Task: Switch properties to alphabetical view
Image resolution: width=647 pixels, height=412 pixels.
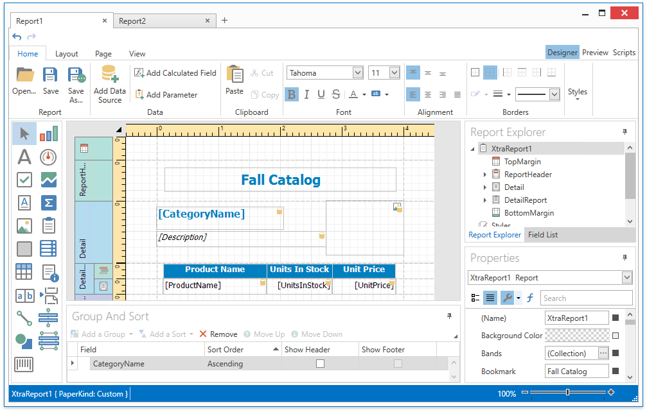Action: [490, 298]
